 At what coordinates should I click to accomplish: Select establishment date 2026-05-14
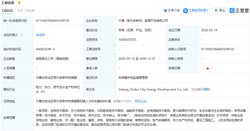point(209,30)
